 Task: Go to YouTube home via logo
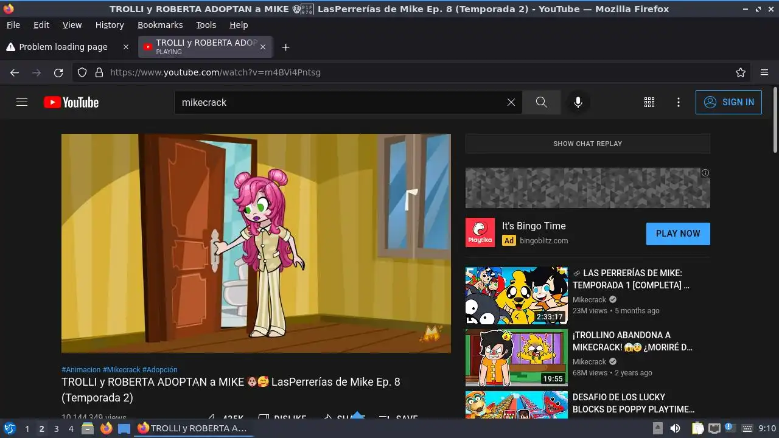(71, 102)
